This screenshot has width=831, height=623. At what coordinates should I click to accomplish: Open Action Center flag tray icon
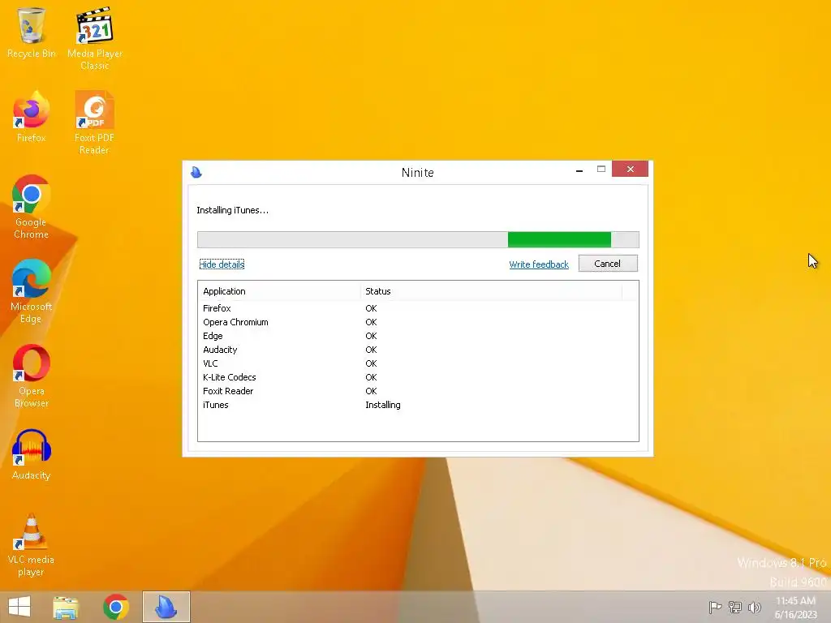pos(715,607)
